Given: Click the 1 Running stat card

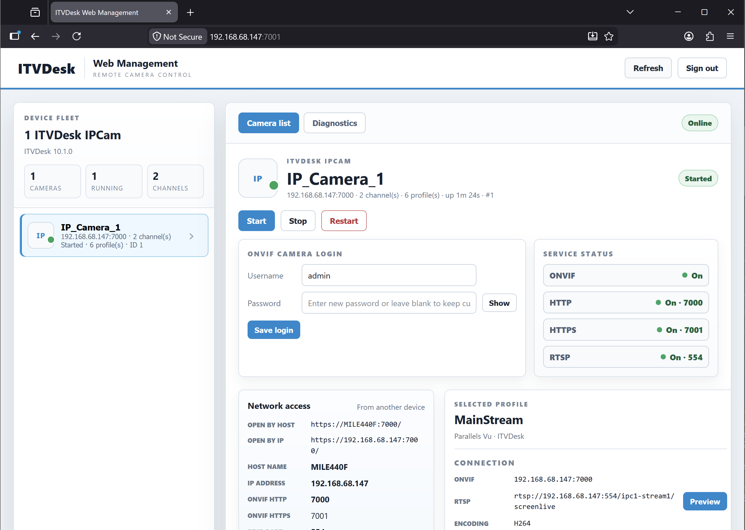Looking at the screenshot, I should pos(114,182).
